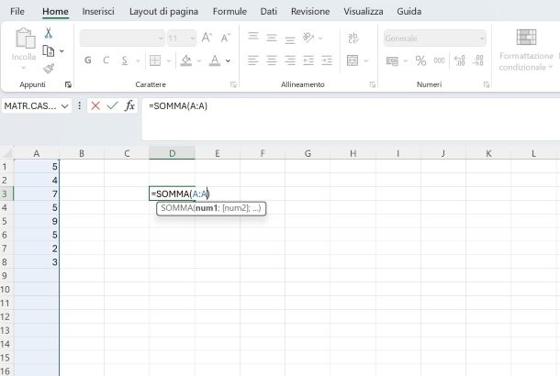Cancel the formula with the red X

coord(95,105)
